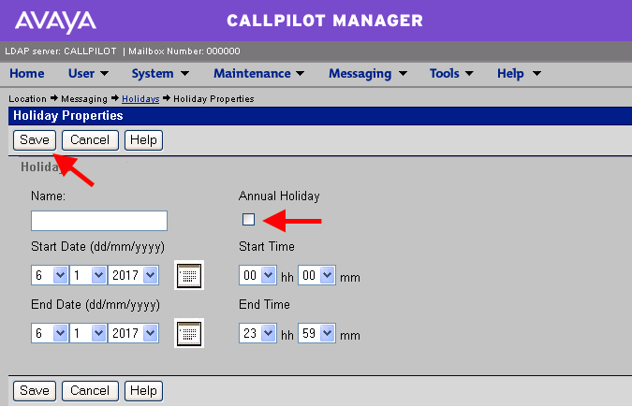Click the bottom Help button
This screenshot has width=632, height=407.
[x=143, y=391]
